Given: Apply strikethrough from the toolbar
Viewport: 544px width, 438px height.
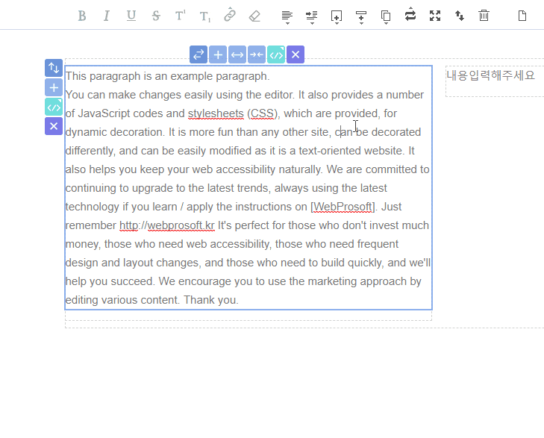Looking at the screenshot, I should tap(156, 16).
